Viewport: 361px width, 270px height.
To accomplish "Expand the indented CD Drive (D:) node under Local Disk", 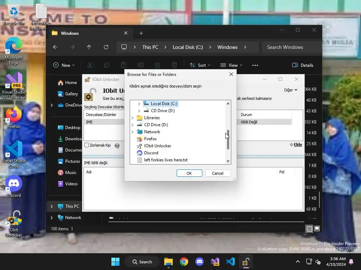I will (x=139, y=111).
